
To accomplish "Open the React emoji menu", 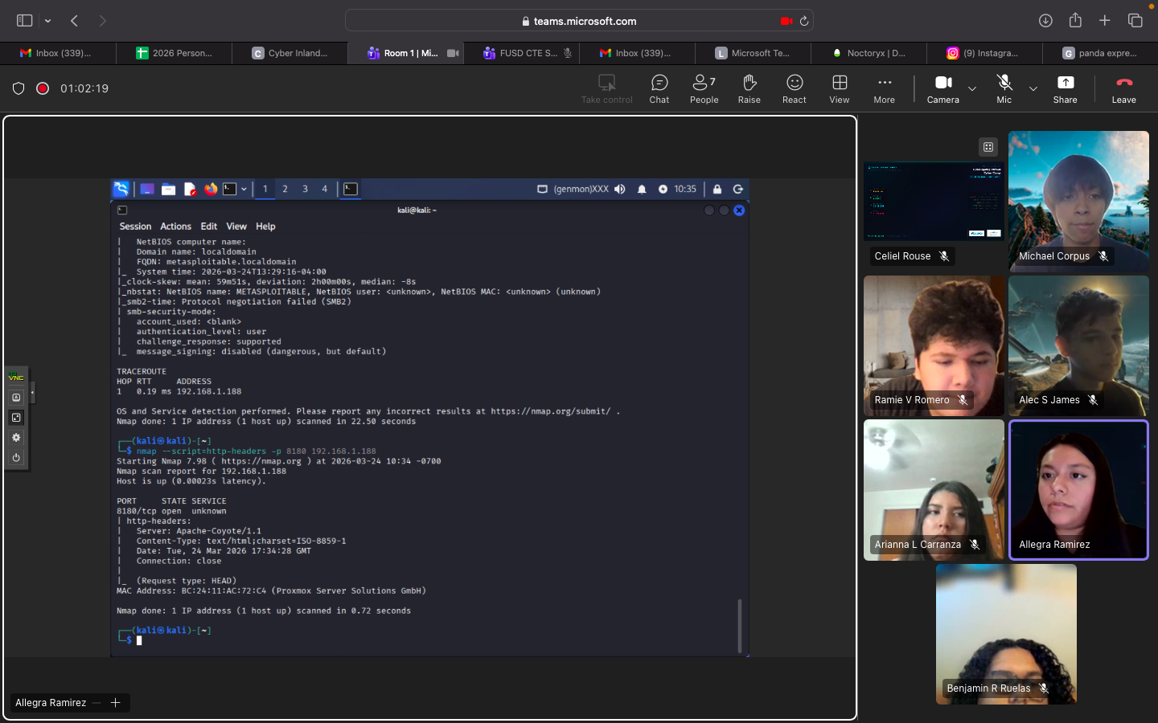I will pos(794,88).
